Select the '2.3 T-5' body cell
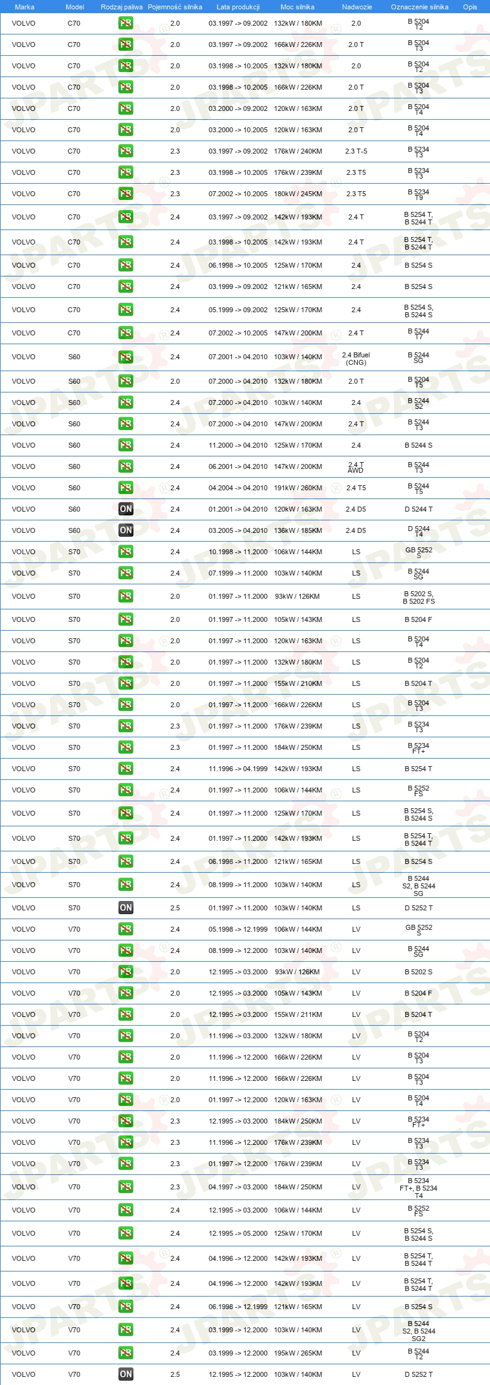The height and width of the screenshot is (1385, 490). click(x=356, y=151)
